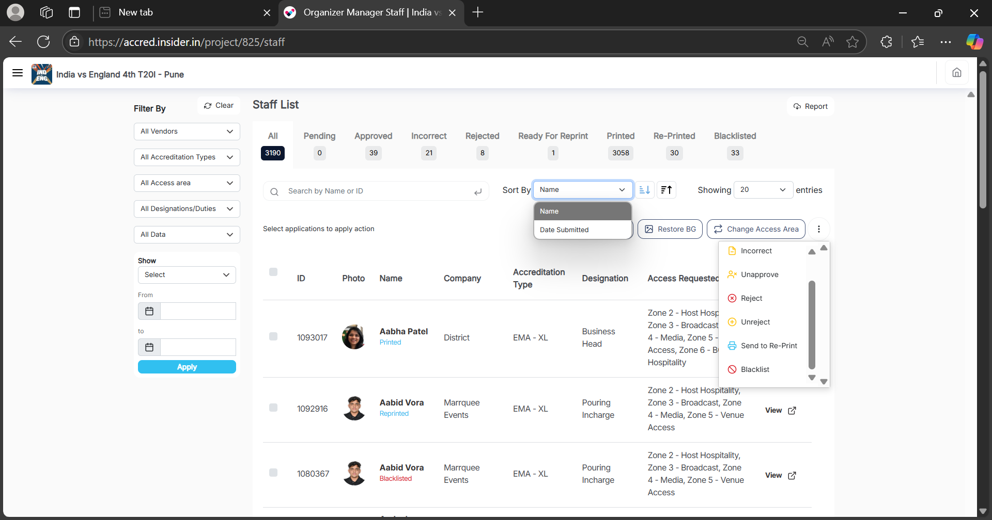Viewport: 992px width, 520px height.
Task: Choose Date Submitted from sort options
Action: (564, 230)
